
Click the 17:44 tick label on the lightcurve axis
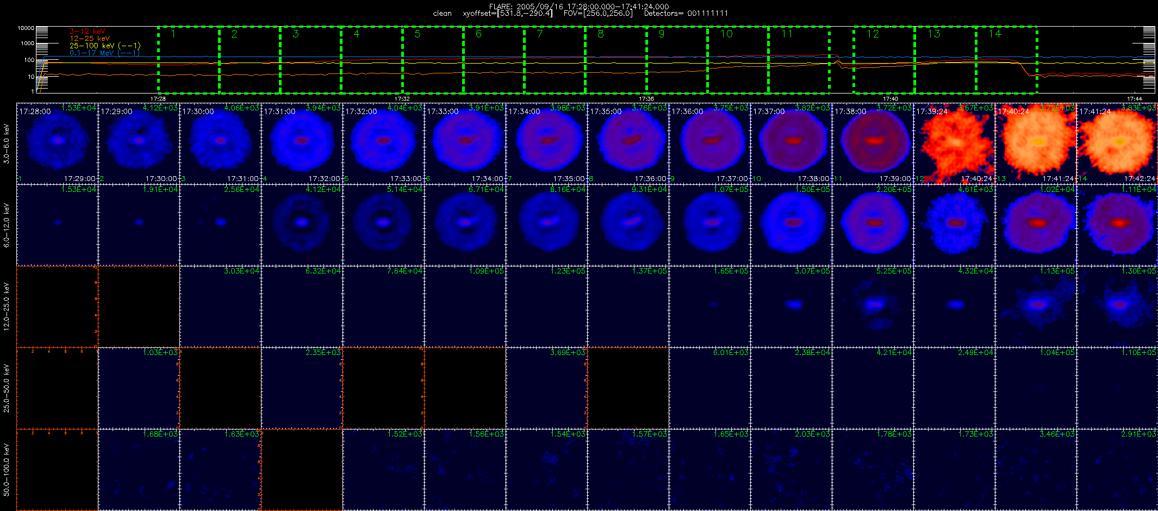tap(1135, 98)
